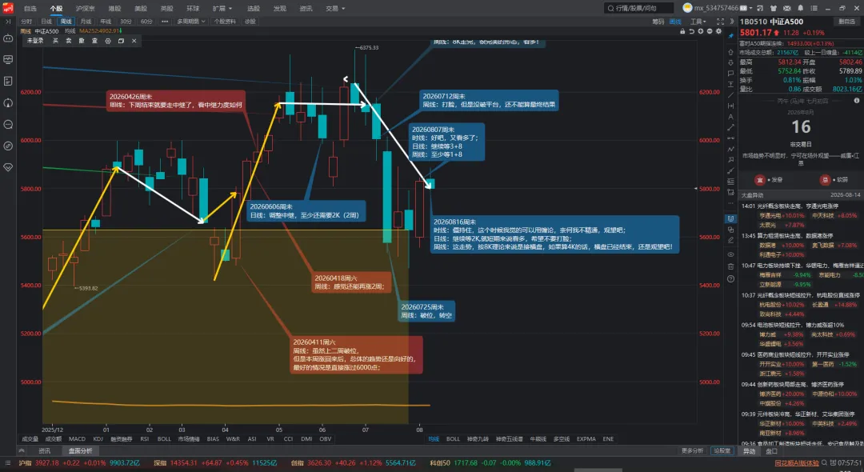The width and height of the screenshot is (864, 472).
Task: Delete drawings with the trash icon
Action: [x=730, y=266]
